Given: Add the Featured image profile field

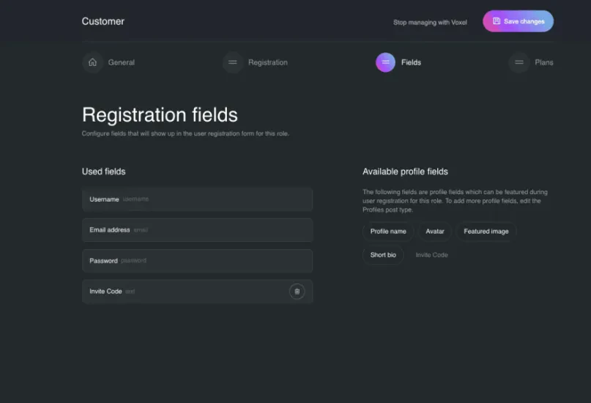Looking at the screenshot, I should (x=486, y=232).
